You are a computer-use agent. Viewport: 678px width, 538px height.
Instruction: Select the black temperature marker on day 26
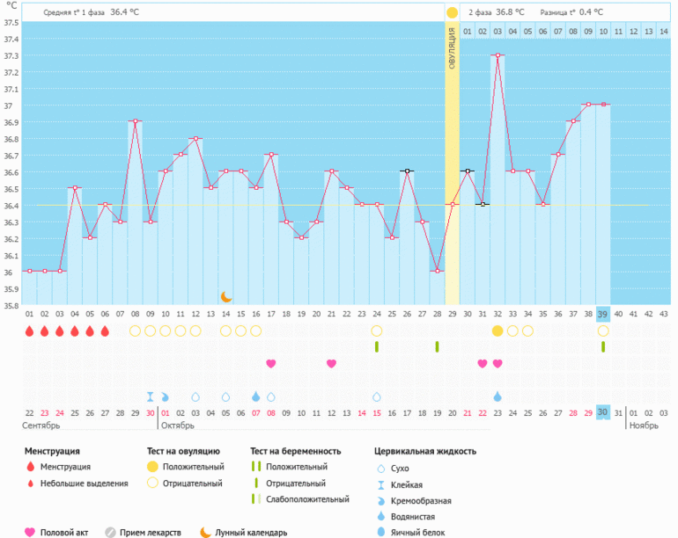coord(407,171)
